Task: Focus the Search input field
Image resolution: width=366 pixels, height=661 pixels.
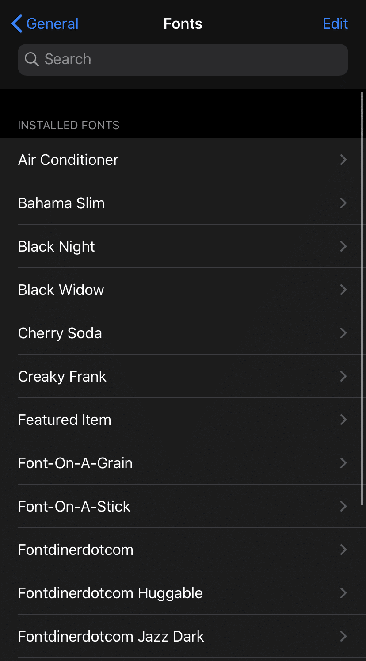Action: 190,59
